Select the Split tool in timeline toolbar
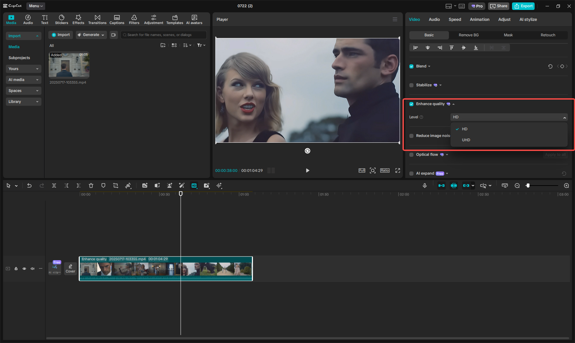Screen dimensions: 575x343 click(54, 186)
